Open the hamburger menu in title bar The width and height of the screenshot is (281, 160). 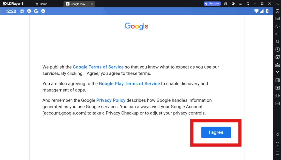(240, 4)
